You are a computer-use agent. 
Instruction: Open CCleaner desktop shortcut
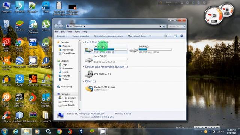[x=6, y=117]
